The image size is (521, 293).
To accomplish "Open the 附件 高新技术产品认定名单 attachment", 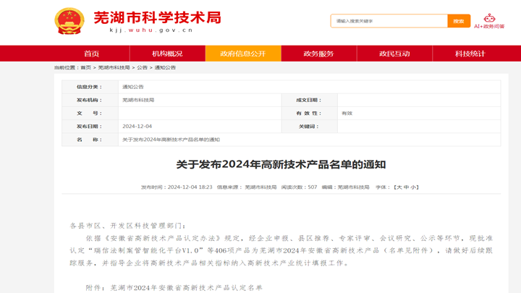I will (x=186, y=287).
